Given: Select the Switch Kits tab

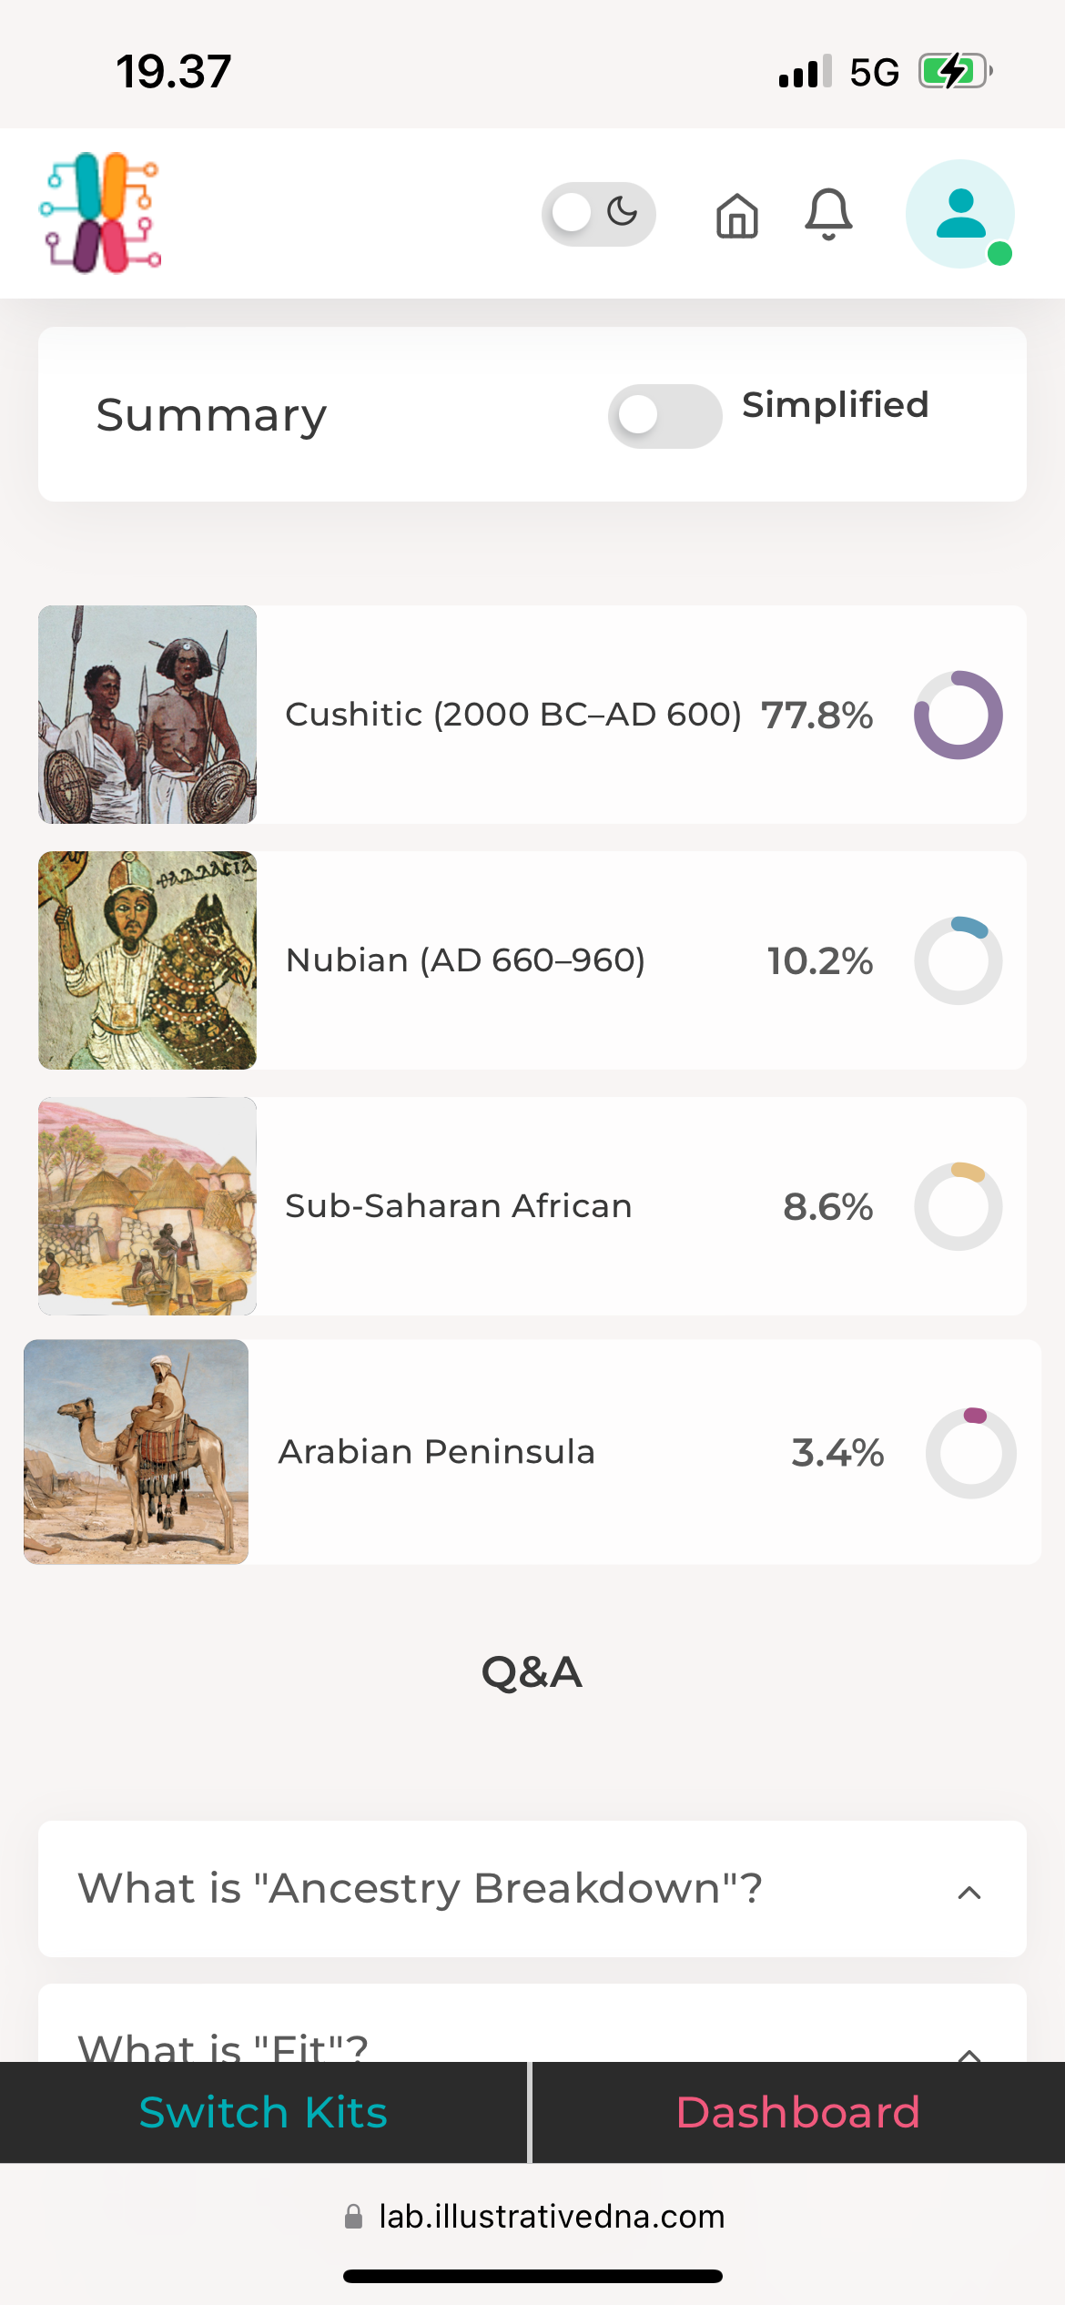Looking at the screenshot, I should 263,2112.
